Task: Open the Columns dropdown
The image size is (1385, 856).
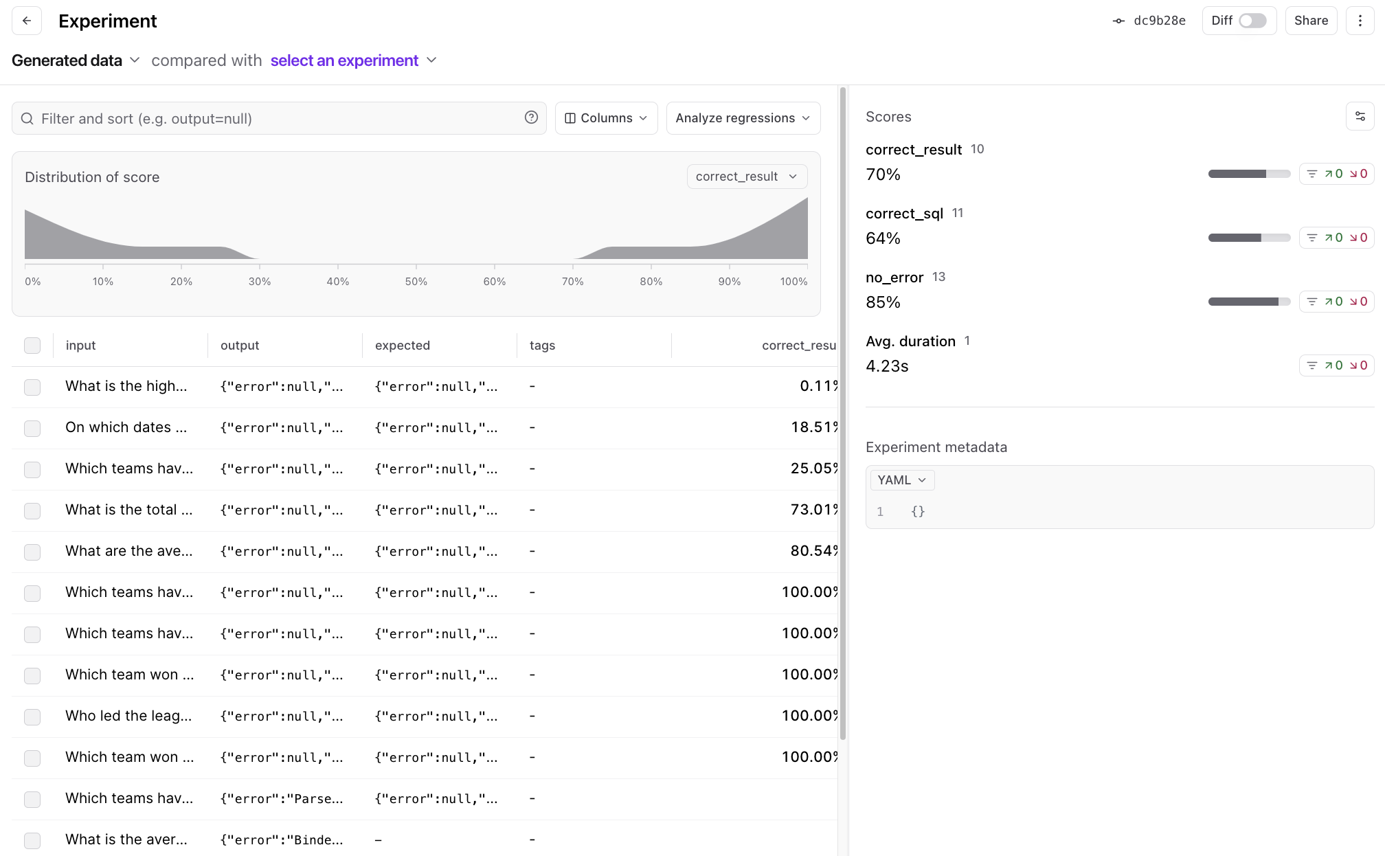Action: tap(606, 118)
